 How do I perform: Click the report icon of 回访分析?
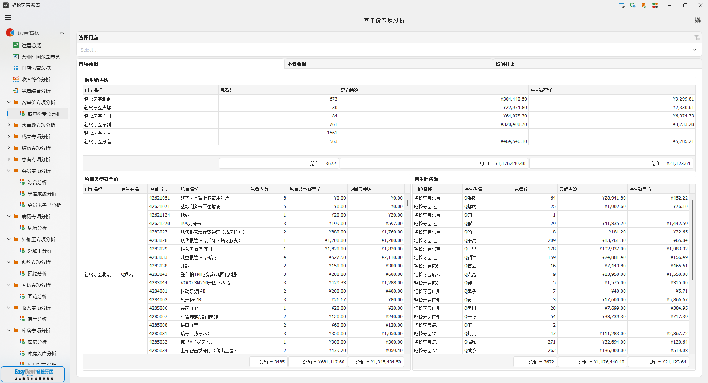pos(22,296)
